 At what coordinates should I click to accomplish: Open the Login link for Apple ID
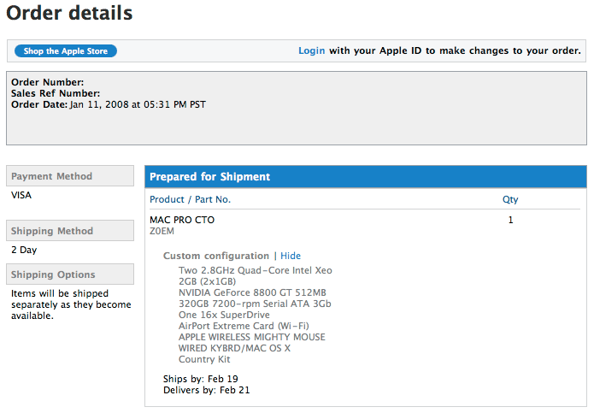(x=311, y=51)
